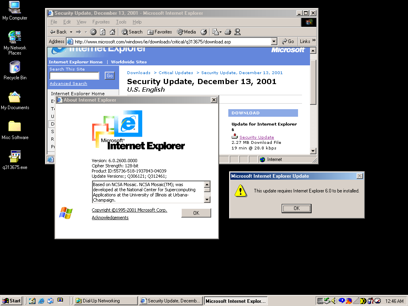Click the Downloads breadcrumb link
Image resolution: width=408 pixels, height=306 pixels.
click(139, 73)
